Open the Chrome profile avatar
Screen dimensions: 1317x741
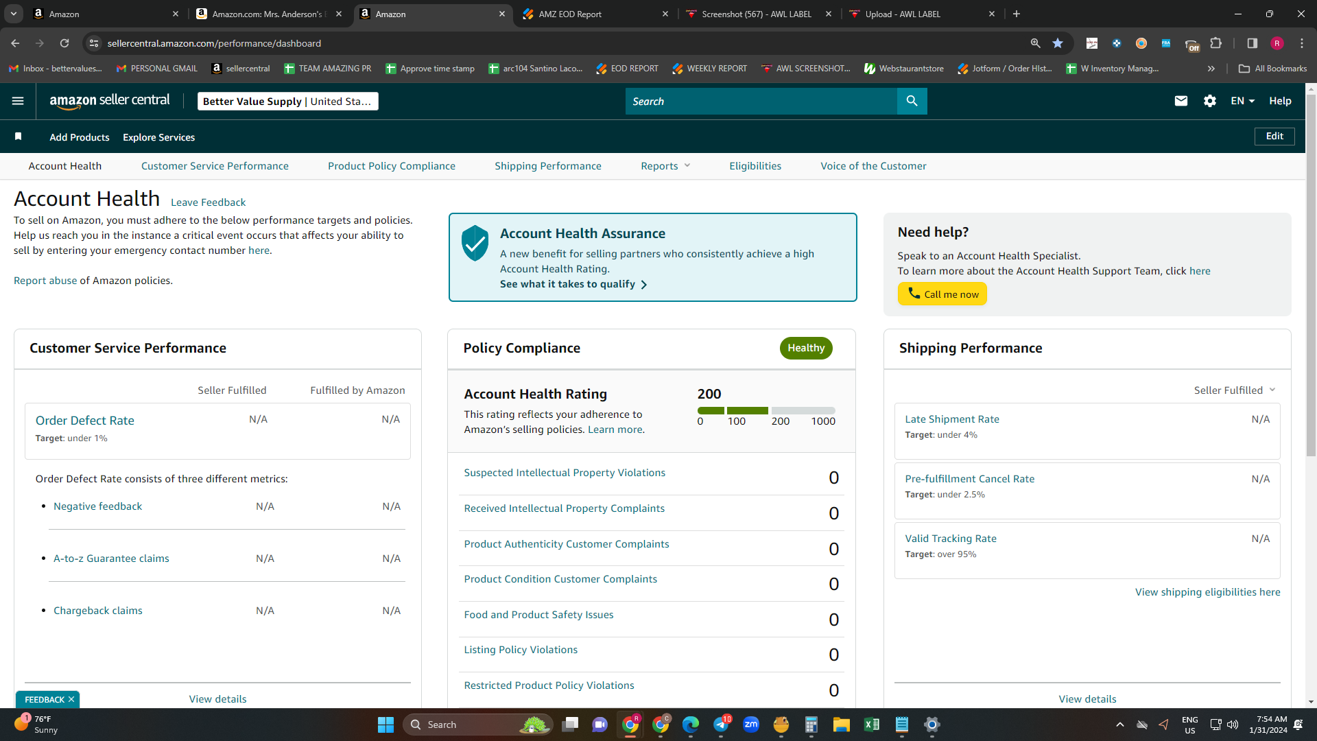click(1277, 43)
